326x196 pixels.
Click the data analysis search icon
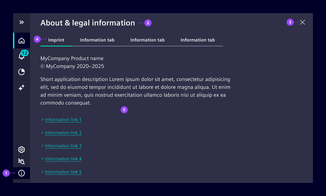click(x=22, y=161)
